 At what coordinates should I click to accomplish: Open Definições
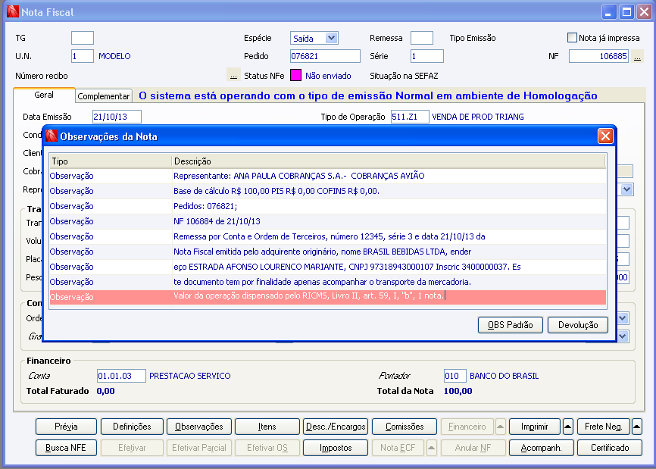[x=132, y=427]
